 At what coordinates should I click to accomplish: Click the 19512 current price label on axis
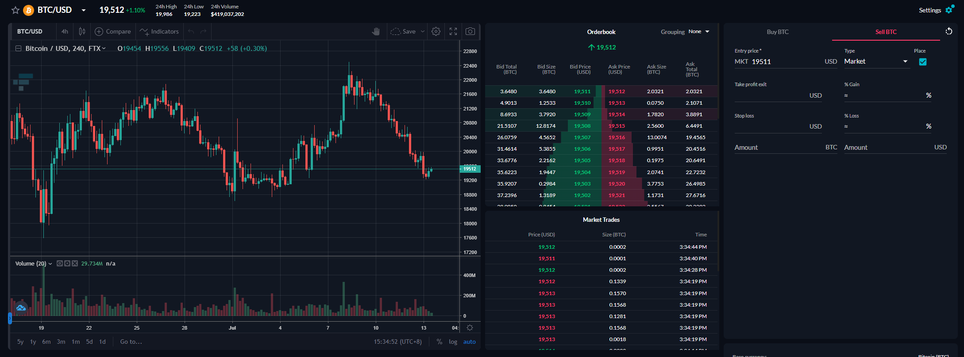[470, 169]
